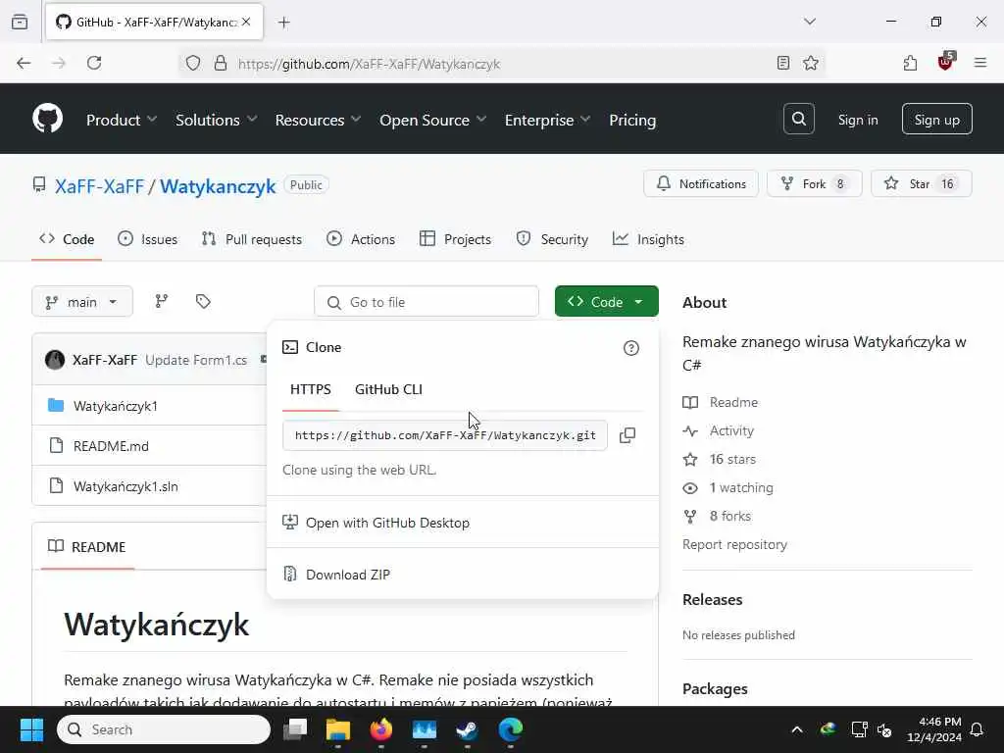Open Task View on the taskbar
This screenshot has height=753, width=1004.
pyautogui.click(x=295, y=729)
